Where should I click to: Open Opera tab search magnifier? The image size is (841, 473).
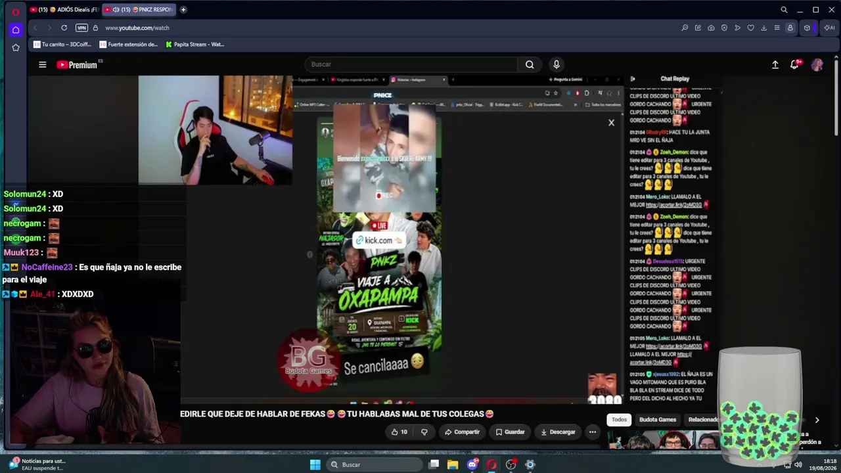click(784, 10)
